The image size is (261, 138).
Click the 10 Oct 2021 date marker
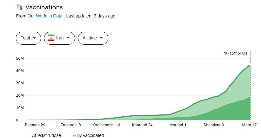[x=236, y=53]
